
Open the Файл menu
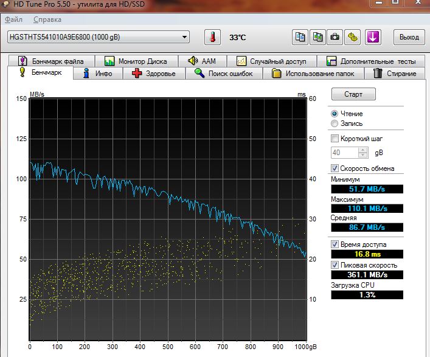[x=13, y=20]
